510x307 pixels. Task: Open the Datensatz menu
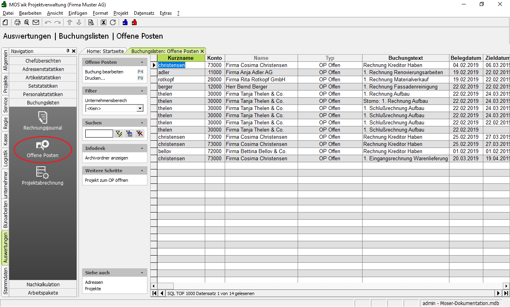pyautogui.click(x=144, y=13)
